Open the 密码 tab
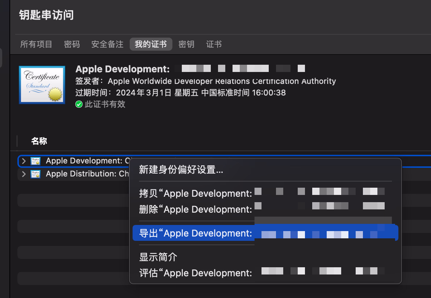This screenshot has height=298, width=431. pos(72,44)
